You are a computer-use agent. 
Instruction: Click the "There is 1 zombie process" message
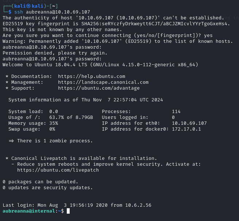coord(55,141)
